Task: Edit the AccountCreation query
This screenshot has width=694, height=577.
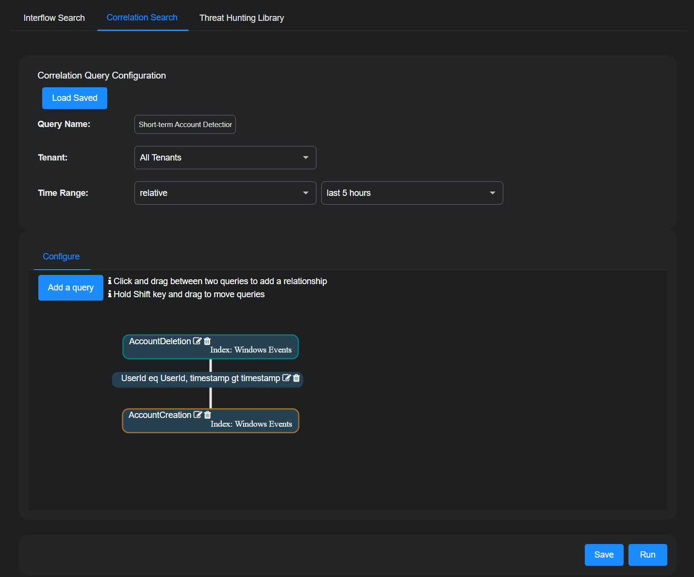Action: [198, 415]
